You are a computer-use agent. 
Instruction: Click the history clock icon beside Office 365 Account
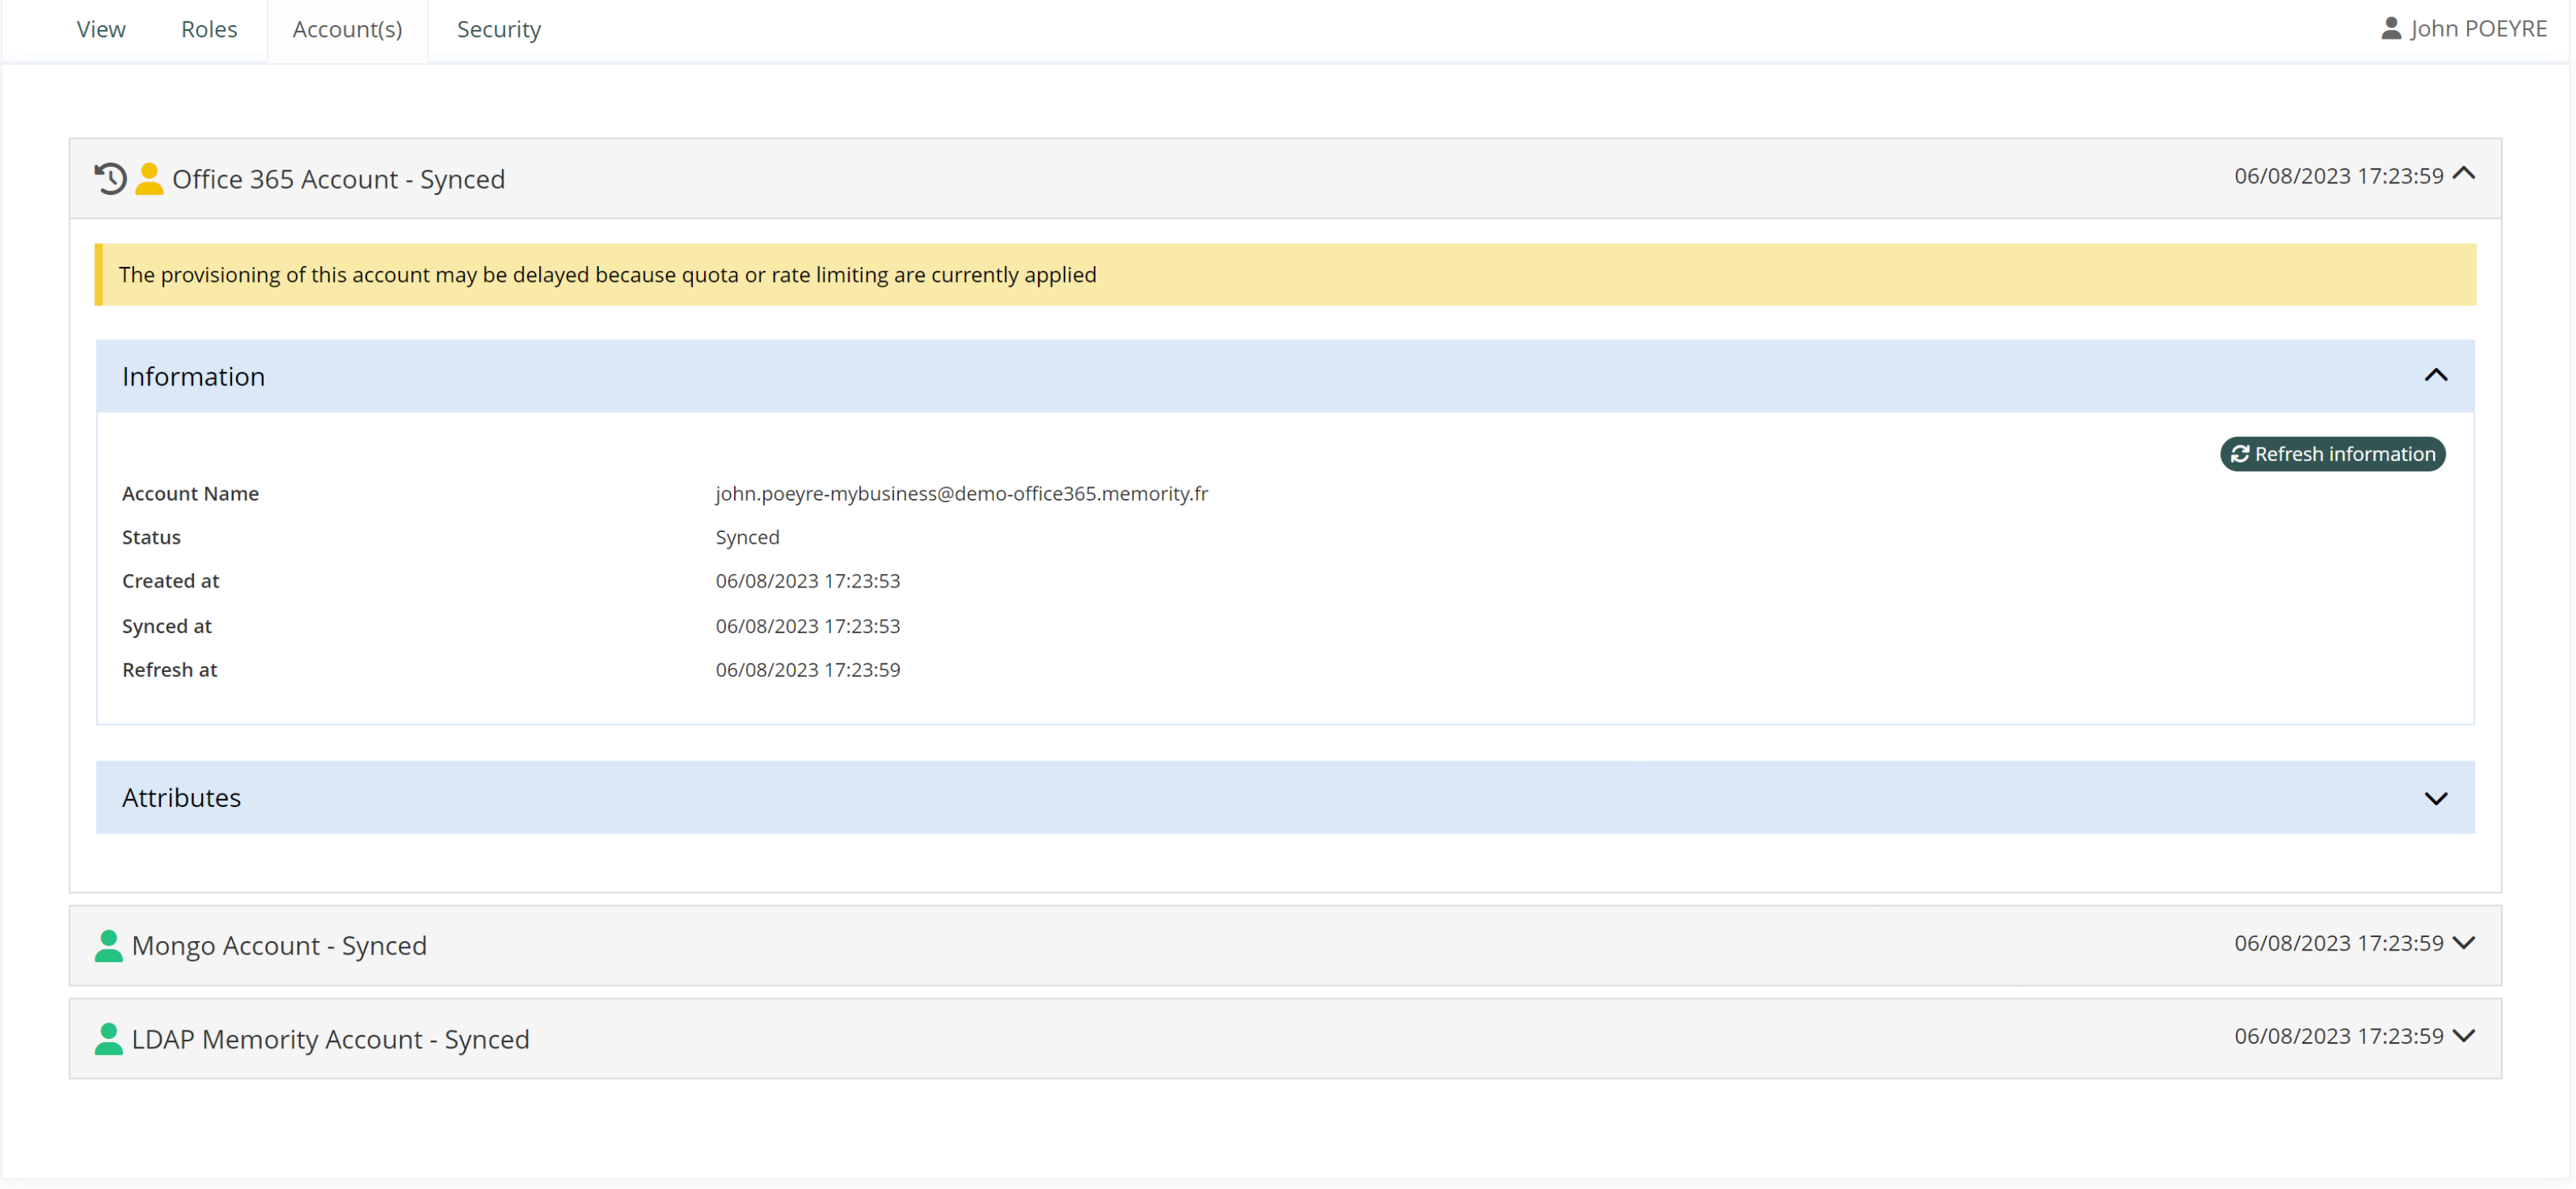tap(110, 179)
